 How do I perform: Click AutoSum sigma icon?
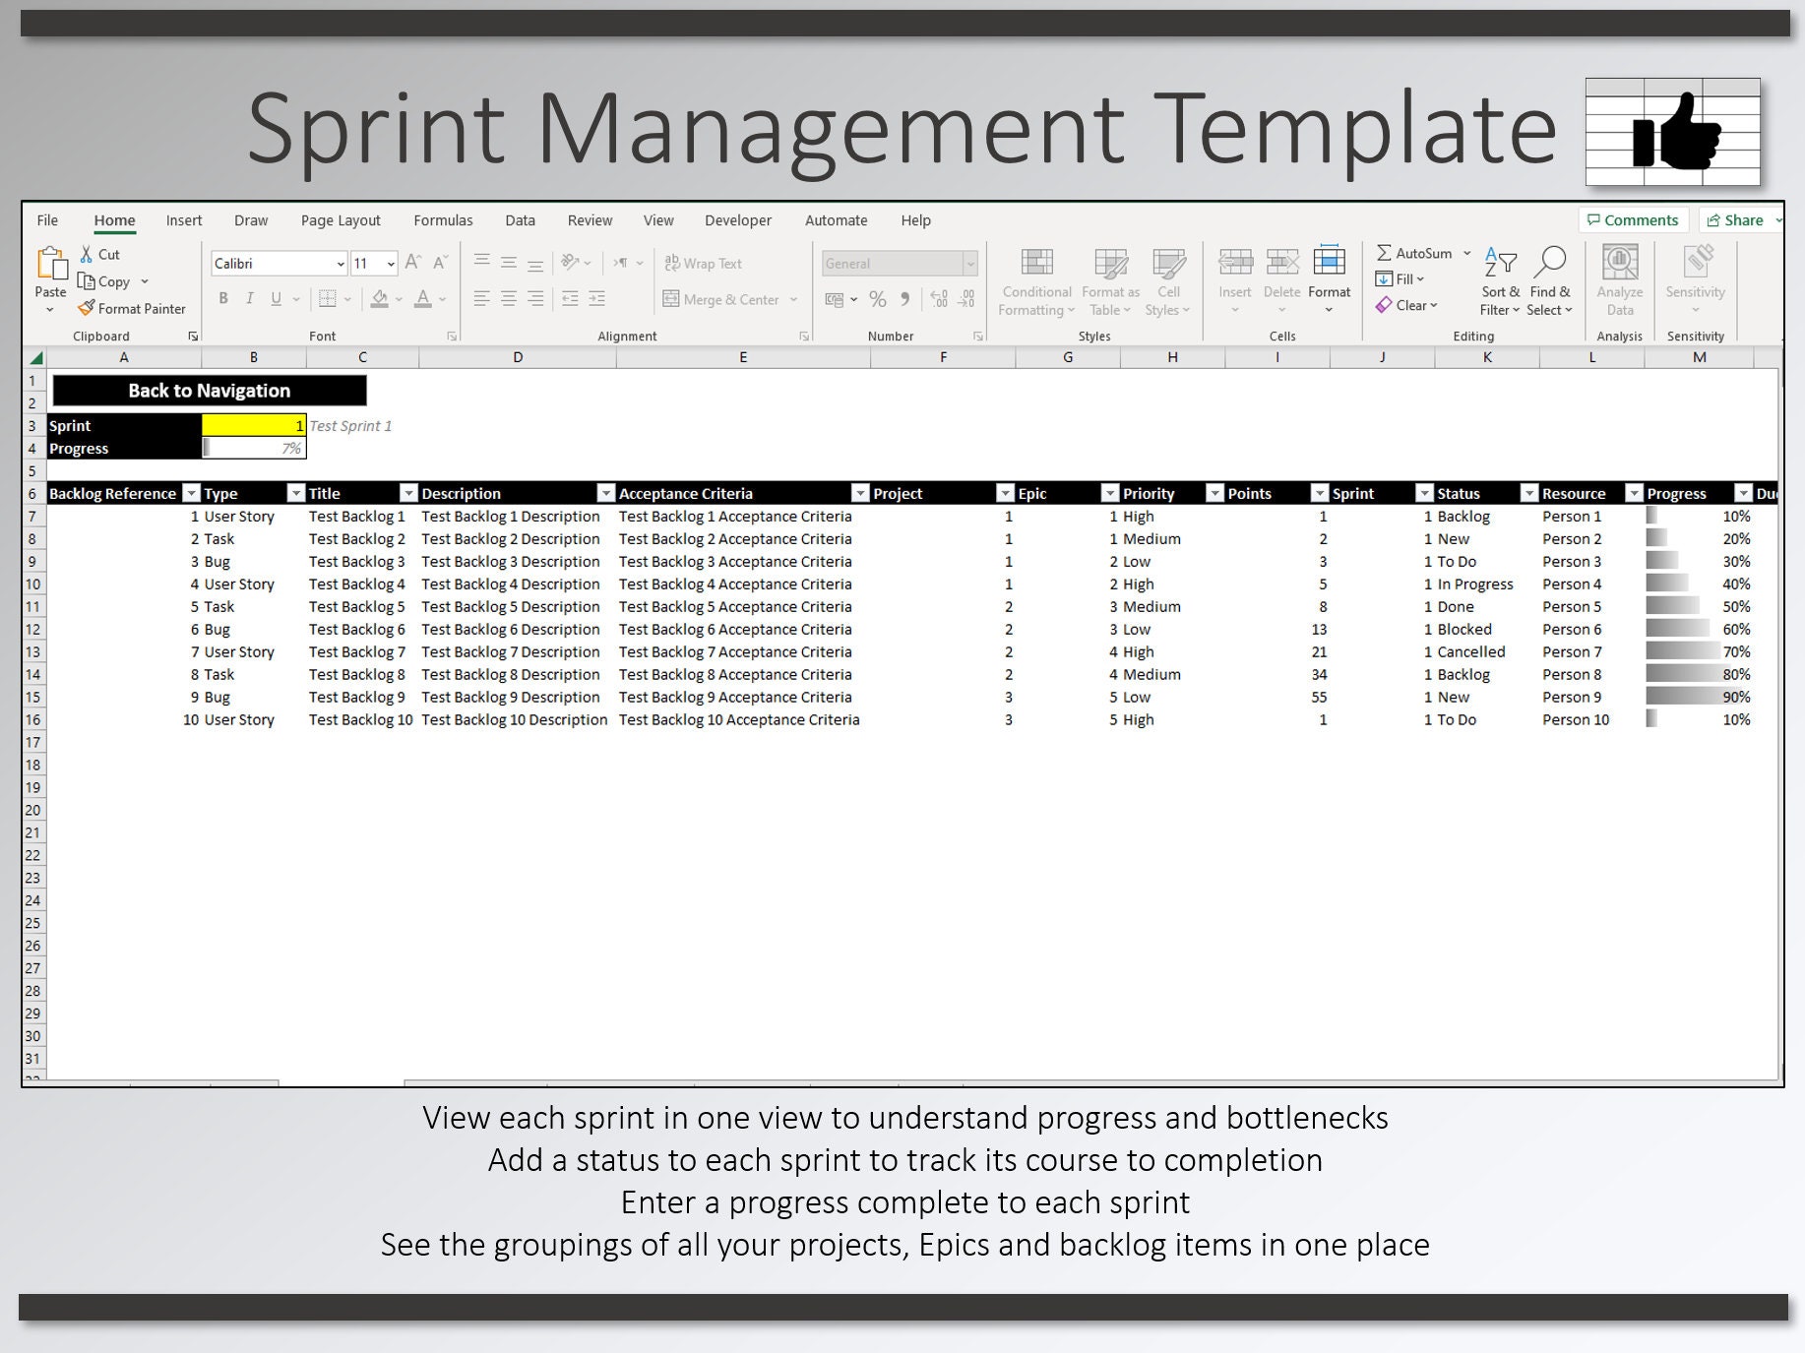[1384, 253]
